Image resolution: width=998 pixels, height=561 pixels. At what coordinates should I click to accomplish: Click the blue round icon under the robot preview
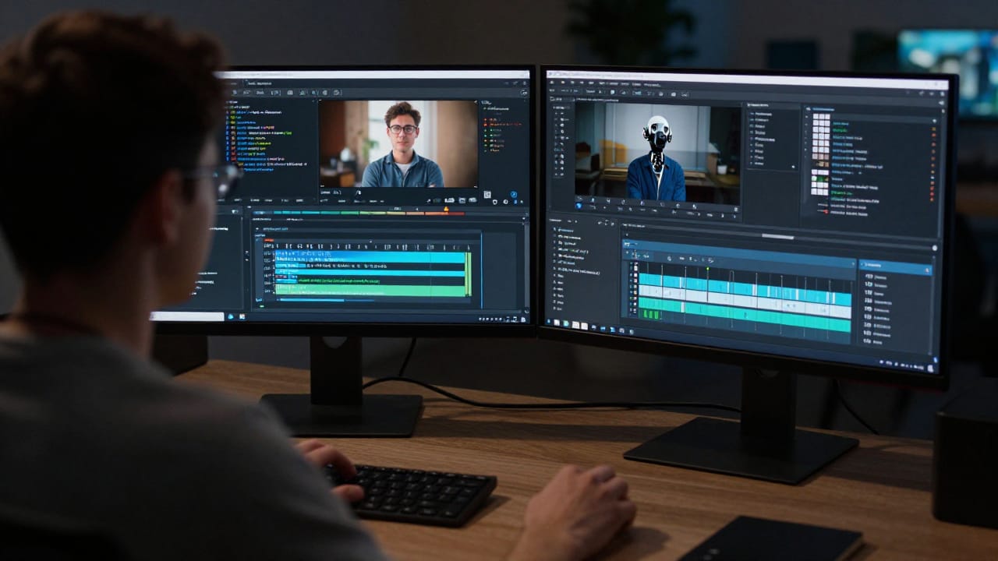pyautogui.click(x=579, y=206)
